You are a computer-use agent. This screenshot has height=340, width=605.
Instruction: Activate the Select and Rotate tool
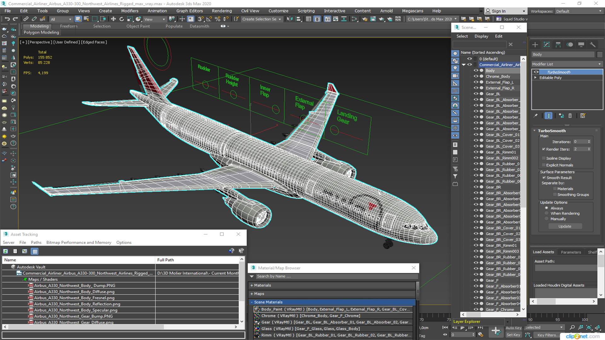pyautogui.click(x=122, y=19)
